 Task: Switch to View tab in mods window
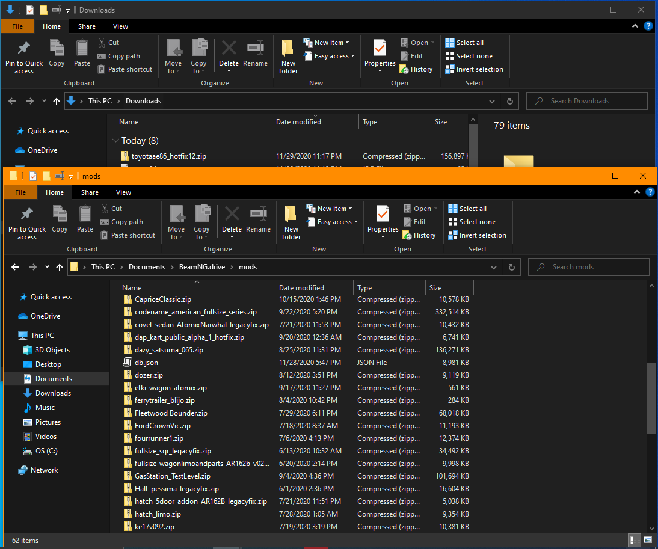[x=123, y=192]
